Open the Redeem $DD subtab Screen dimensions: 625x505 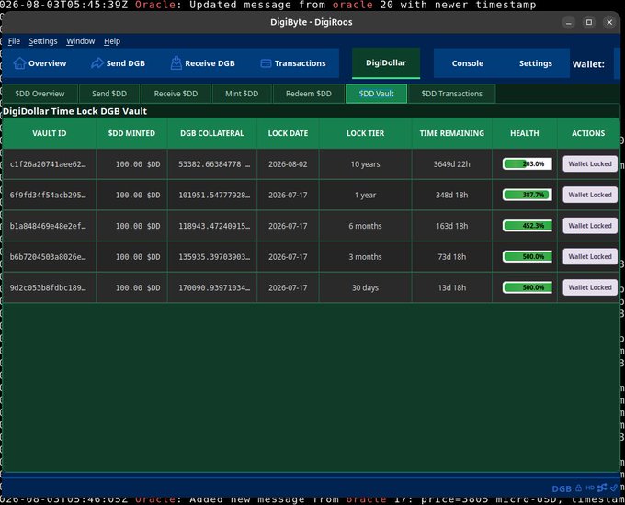pos(309,94)
